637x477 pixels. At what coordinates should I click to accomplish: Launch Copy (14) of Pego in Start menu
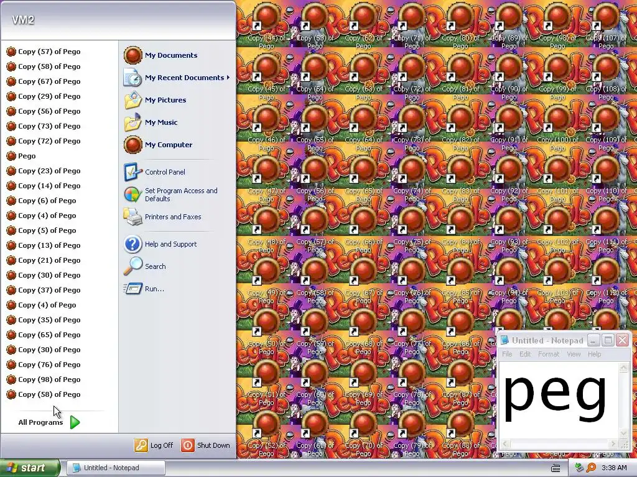[44, 186]
